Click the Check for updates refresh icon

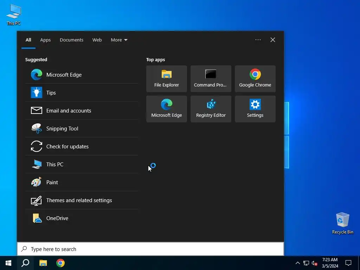37,146
